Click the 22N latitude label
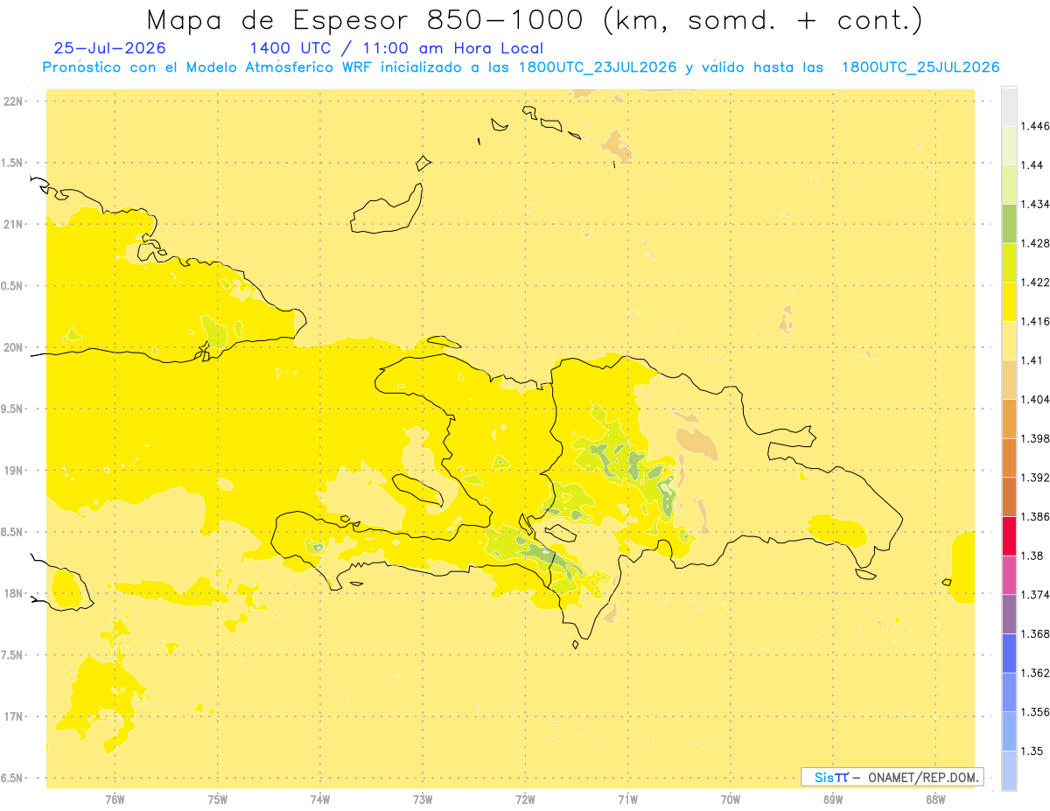Viewport: 1050px width, 811px height. (x=13, y=101)
